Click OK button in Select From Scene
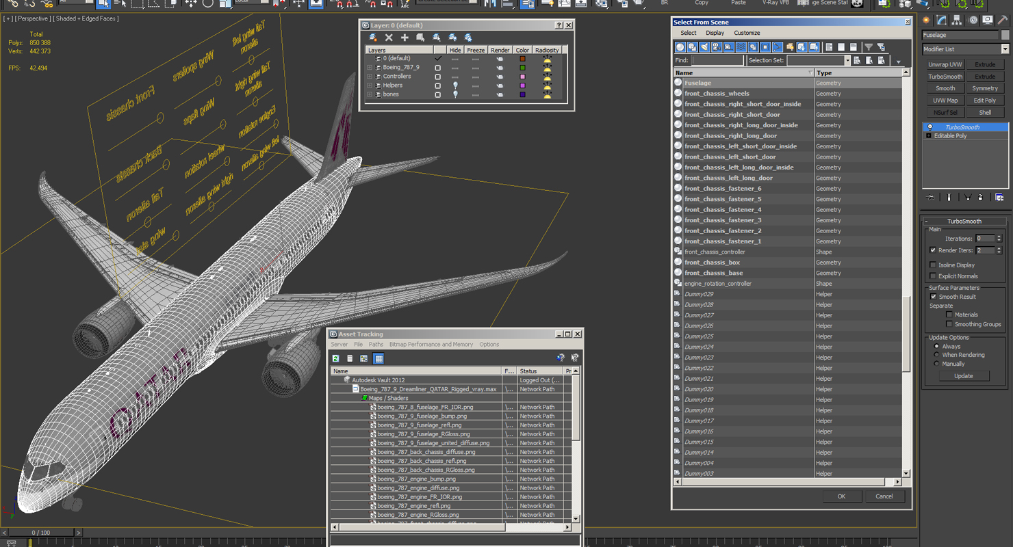The height and width of the screenshot is (547, 1013). click(x=841, y=496)
